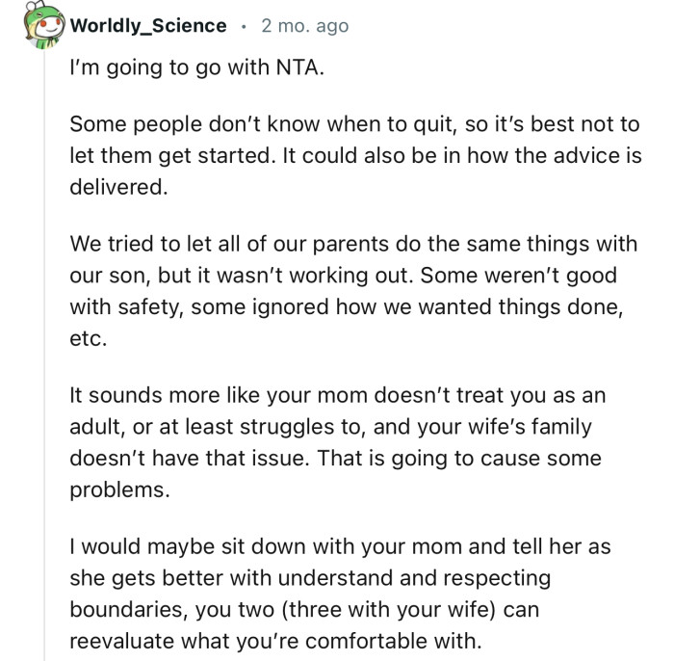Image resolution: width=674 pixels, height=661 pixels.
Task: Click the 'Some people don't know when to quit' line
Action: (354, 124)
